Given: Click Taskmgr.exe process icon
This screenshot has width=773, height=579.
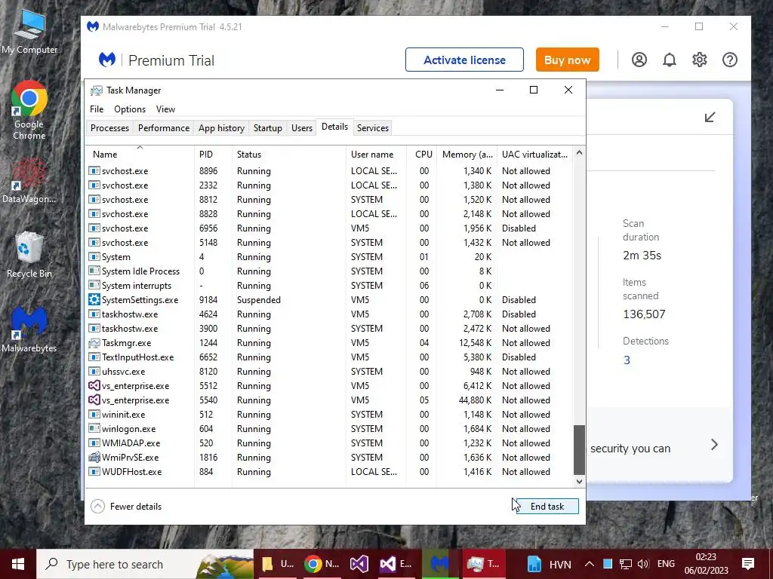Looking at the screenshot, I should [94, 343].
